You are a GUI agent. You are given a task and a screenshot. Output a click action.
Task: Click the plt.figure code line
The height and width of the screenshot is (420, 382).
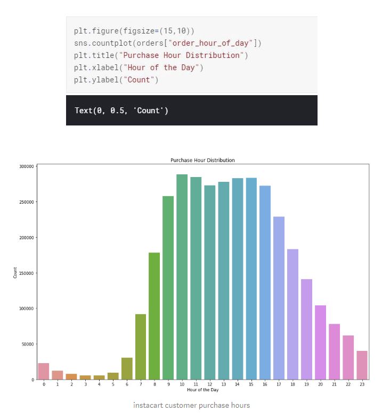tap(134, 31)
